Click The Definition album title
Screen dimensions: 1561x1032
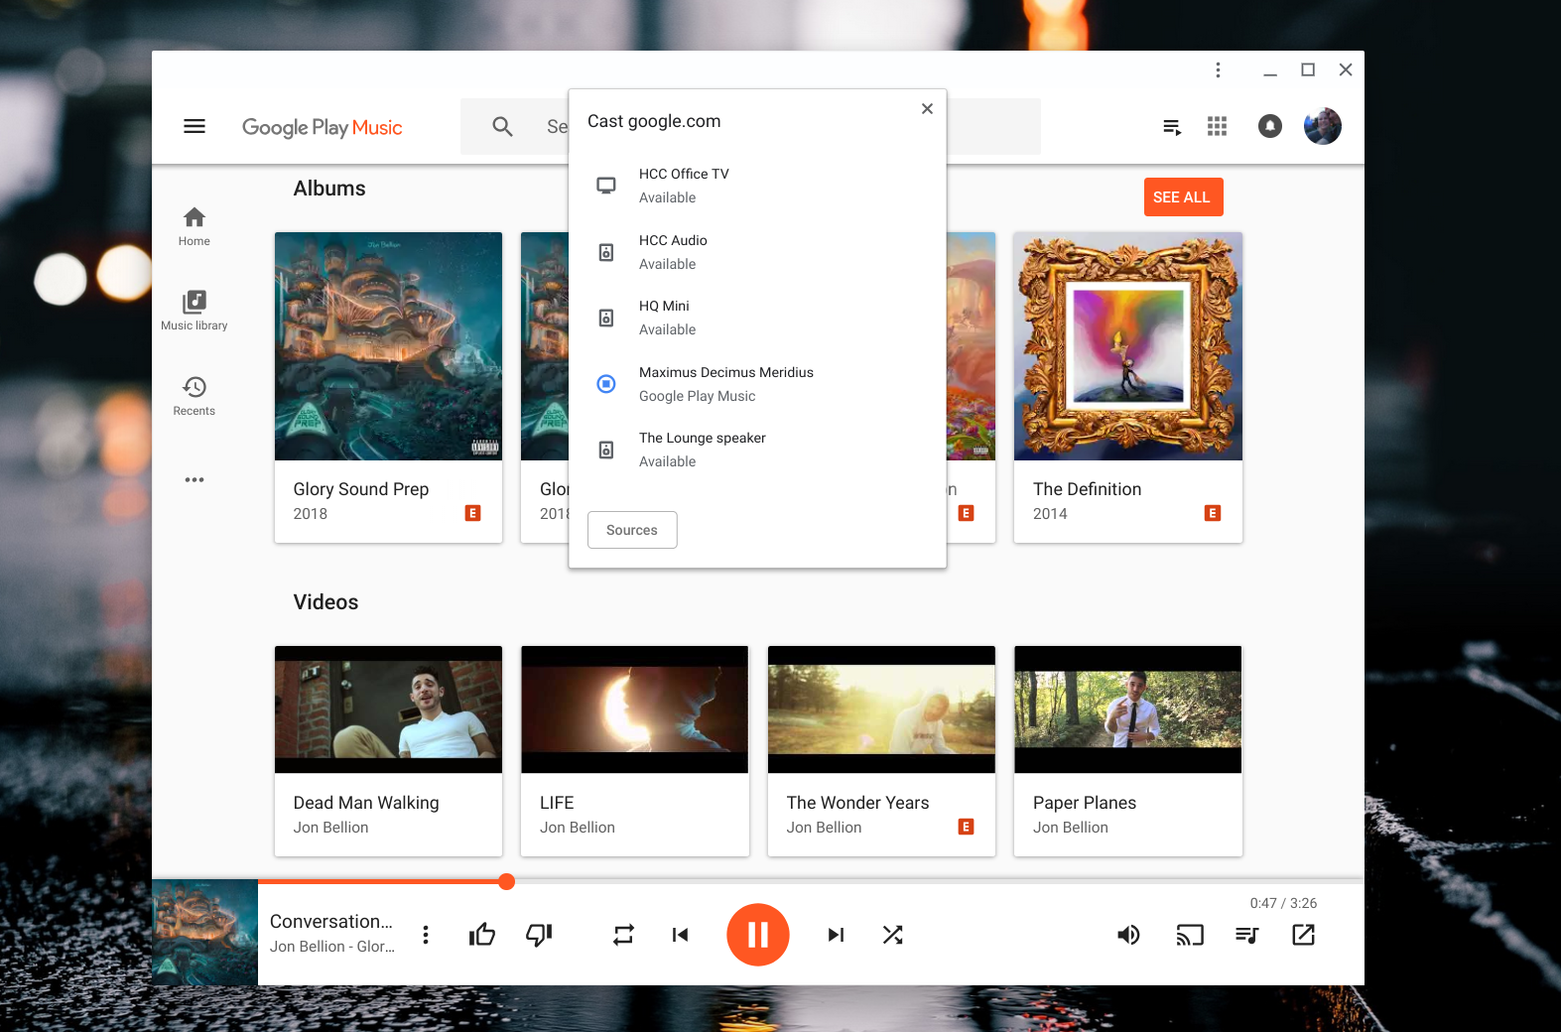pos(1087,489)
